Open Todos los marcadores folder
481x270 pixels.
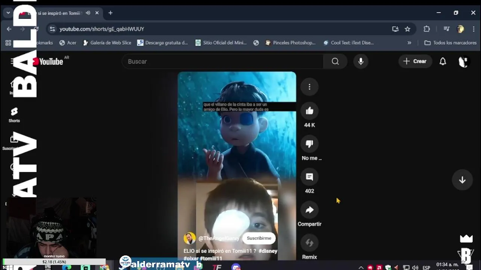point(450,43)
